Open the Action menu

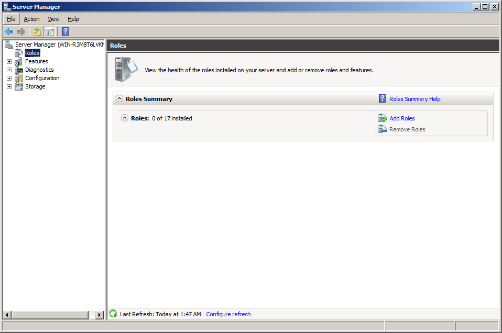point(31,19)
